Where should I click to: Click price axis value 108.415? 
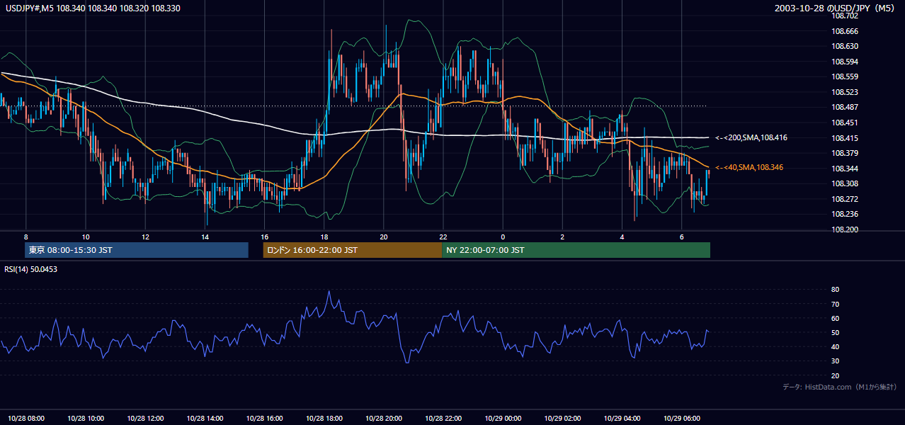click(844, 137)
